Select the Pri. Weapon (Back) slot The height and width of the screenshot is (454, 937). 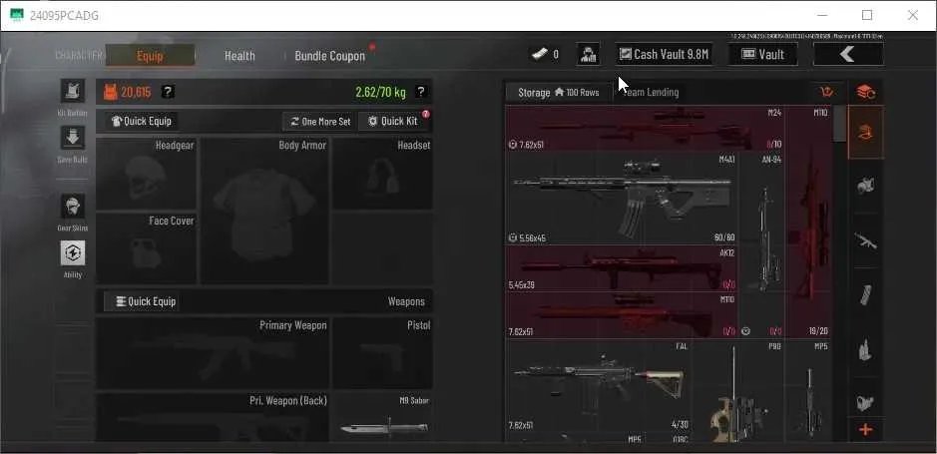point(213,417)
